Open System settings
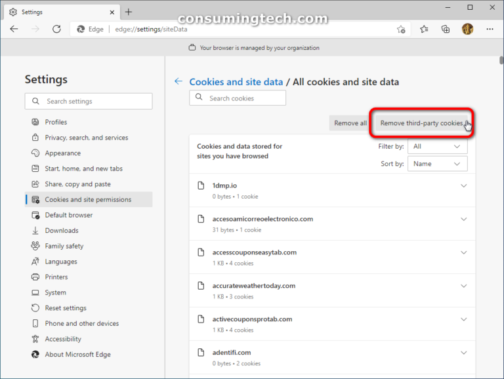 pyautogui.click(x=89, y=292)
